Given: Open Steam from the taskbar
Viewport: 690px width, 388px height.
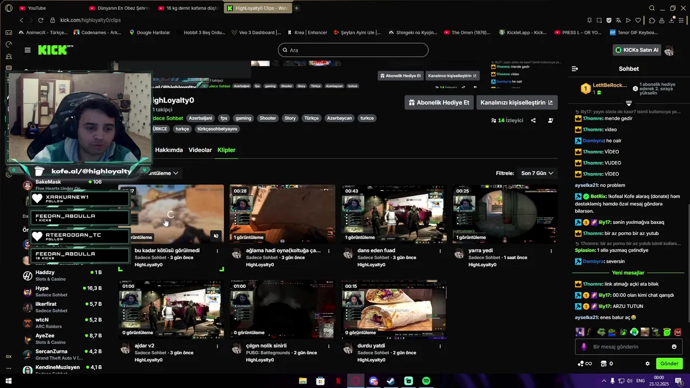Looking at the screenshot, I should click(x=391, y=381).
